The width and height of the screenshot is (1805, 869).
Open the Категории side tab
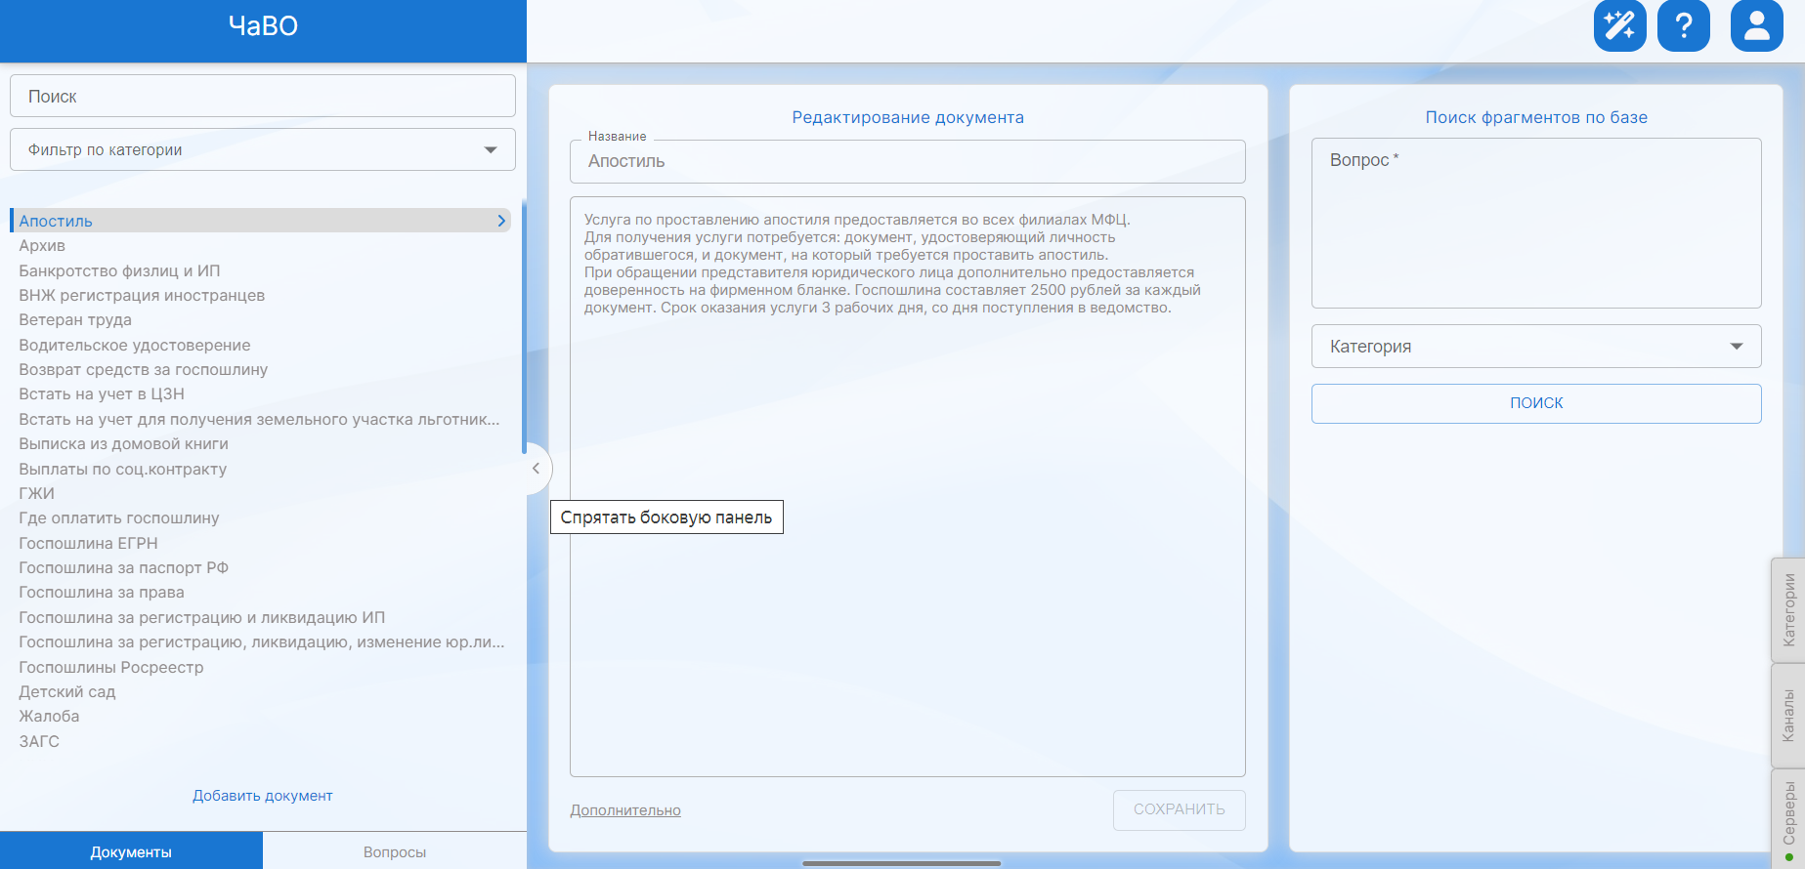[x=1788, y=610]
